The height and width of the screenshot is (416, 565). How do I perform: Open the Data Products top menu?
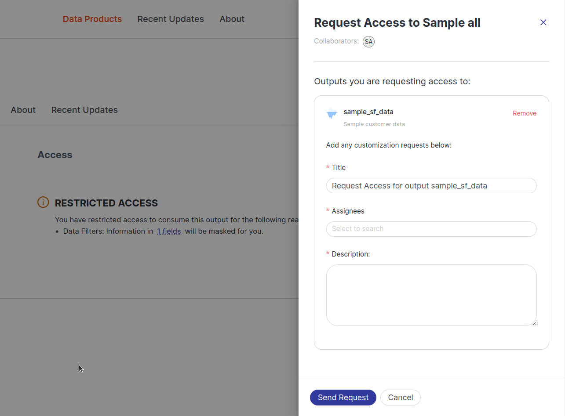click(x=92, y=19)
